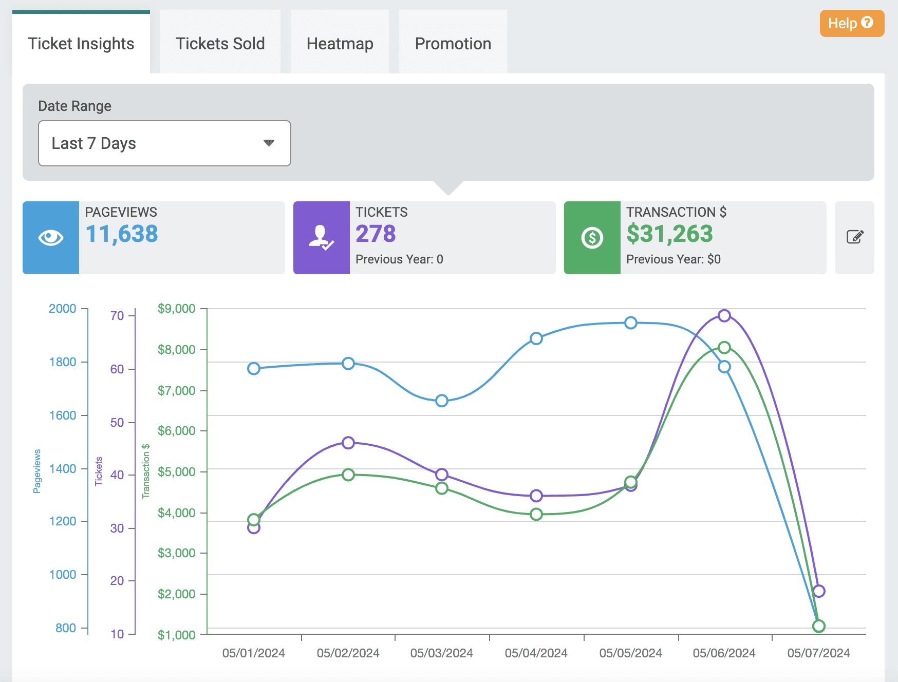This screenshot has width=898, height=682.
Task: Click the Help button
Action: [851, 23]
